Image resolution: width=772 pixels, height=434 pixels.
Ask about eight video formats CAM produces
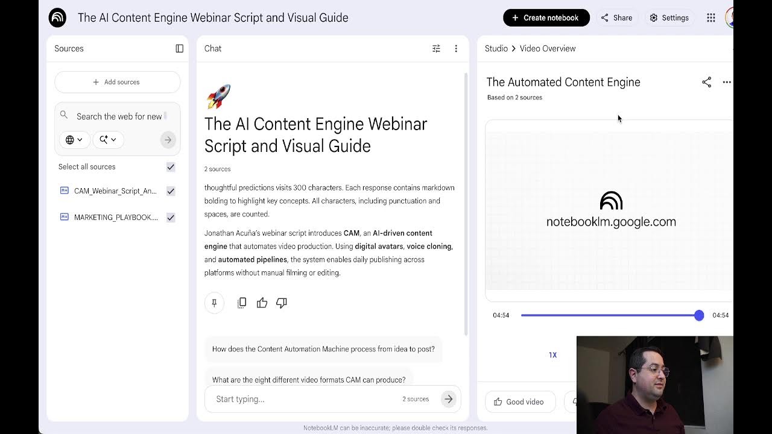[309, 379]
